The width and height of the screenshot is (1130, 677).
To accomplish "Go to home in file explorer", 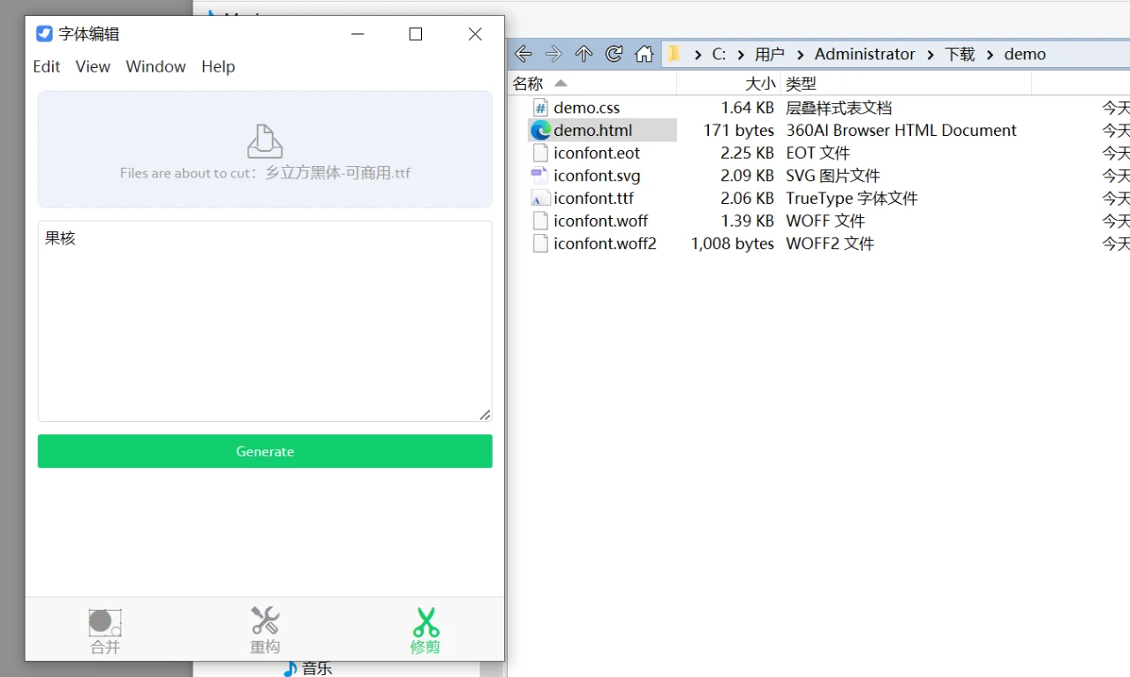I will click(644, 54).
